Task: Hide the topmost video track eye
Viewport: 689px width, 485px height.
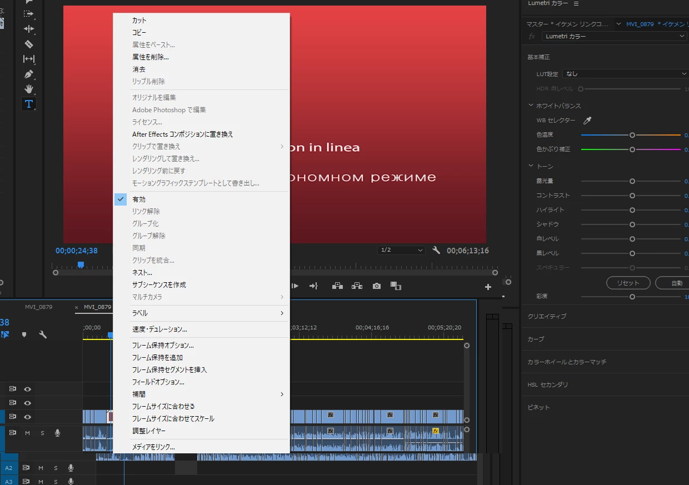Action: point(27,389)
